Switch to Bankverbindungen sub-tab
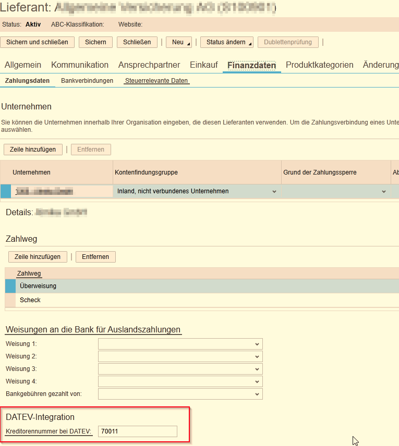399x446 pixels. pyautogui.click(x=87, y=81)
